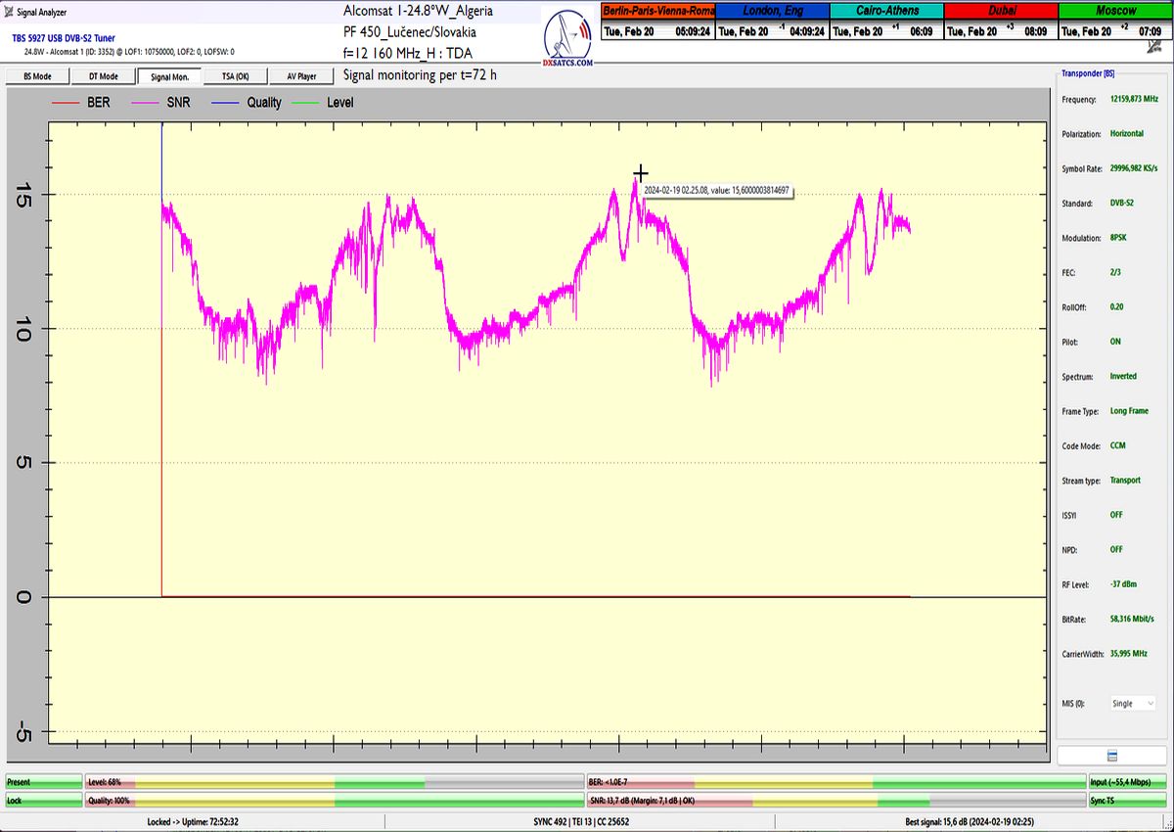
Task: Click the Best signal status bar text
Action: click(971, 822)
